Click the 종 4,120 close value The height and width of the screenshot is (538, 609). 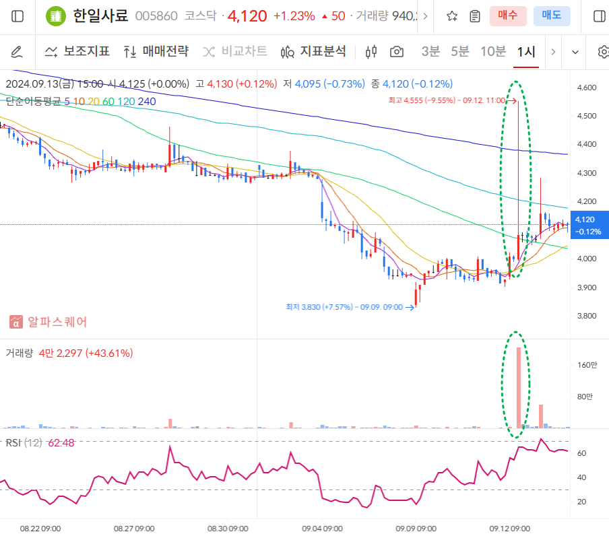(412, 84)
